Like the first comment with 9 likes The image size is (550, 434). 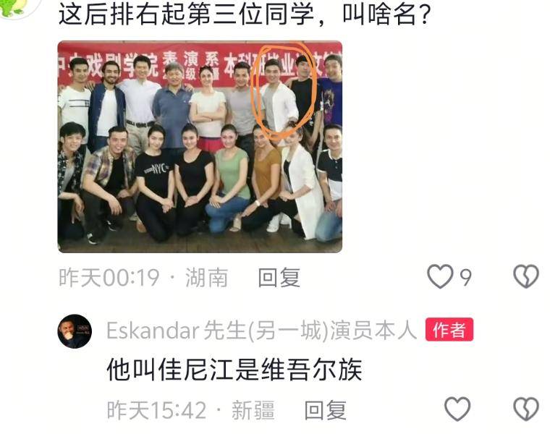pos(440,277)
